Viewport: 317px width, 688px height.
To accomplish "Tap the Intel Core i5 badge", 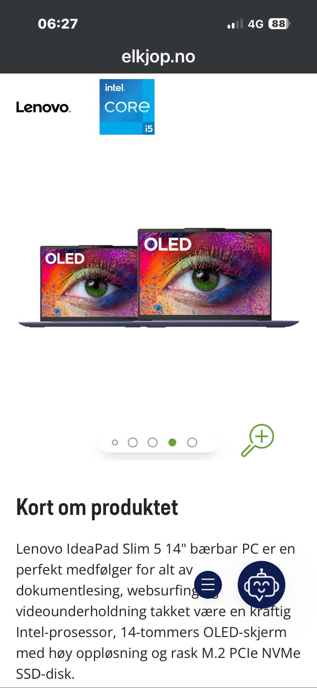I will pyautogui.click(x=127, y=107).
